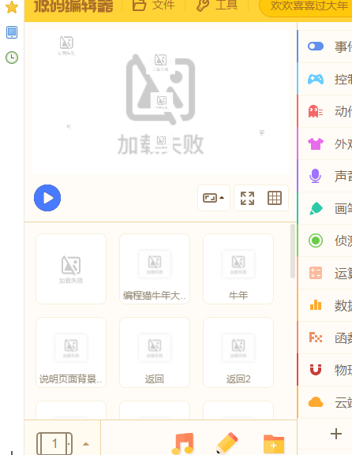The width and height of the screenshot is (352, 455).
Task: Select the events block category toggle icon
Action: tap(316, 47)
